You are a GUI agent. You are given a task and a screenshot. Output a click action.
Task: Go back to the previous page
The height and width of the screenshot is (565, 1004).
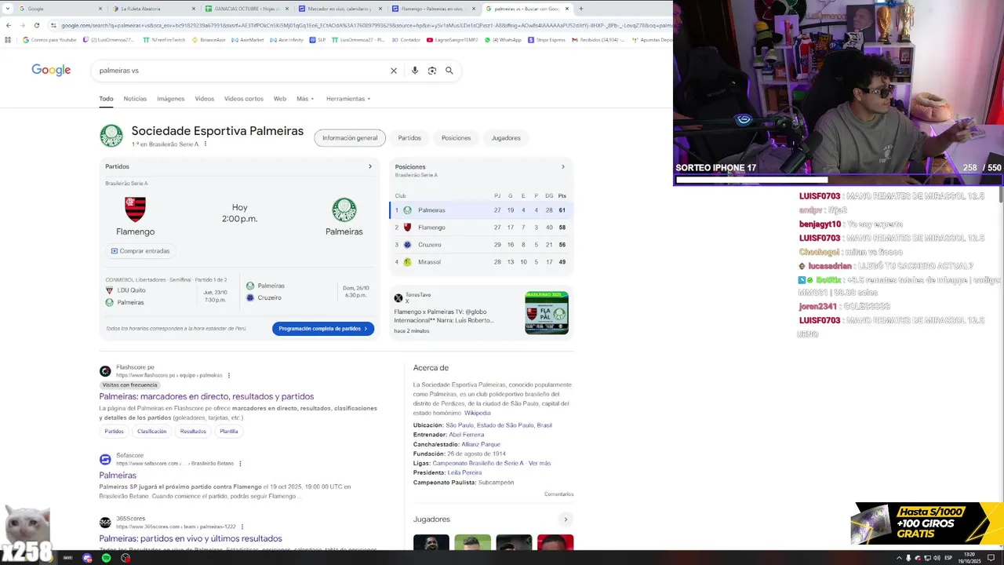click(9, 25)
